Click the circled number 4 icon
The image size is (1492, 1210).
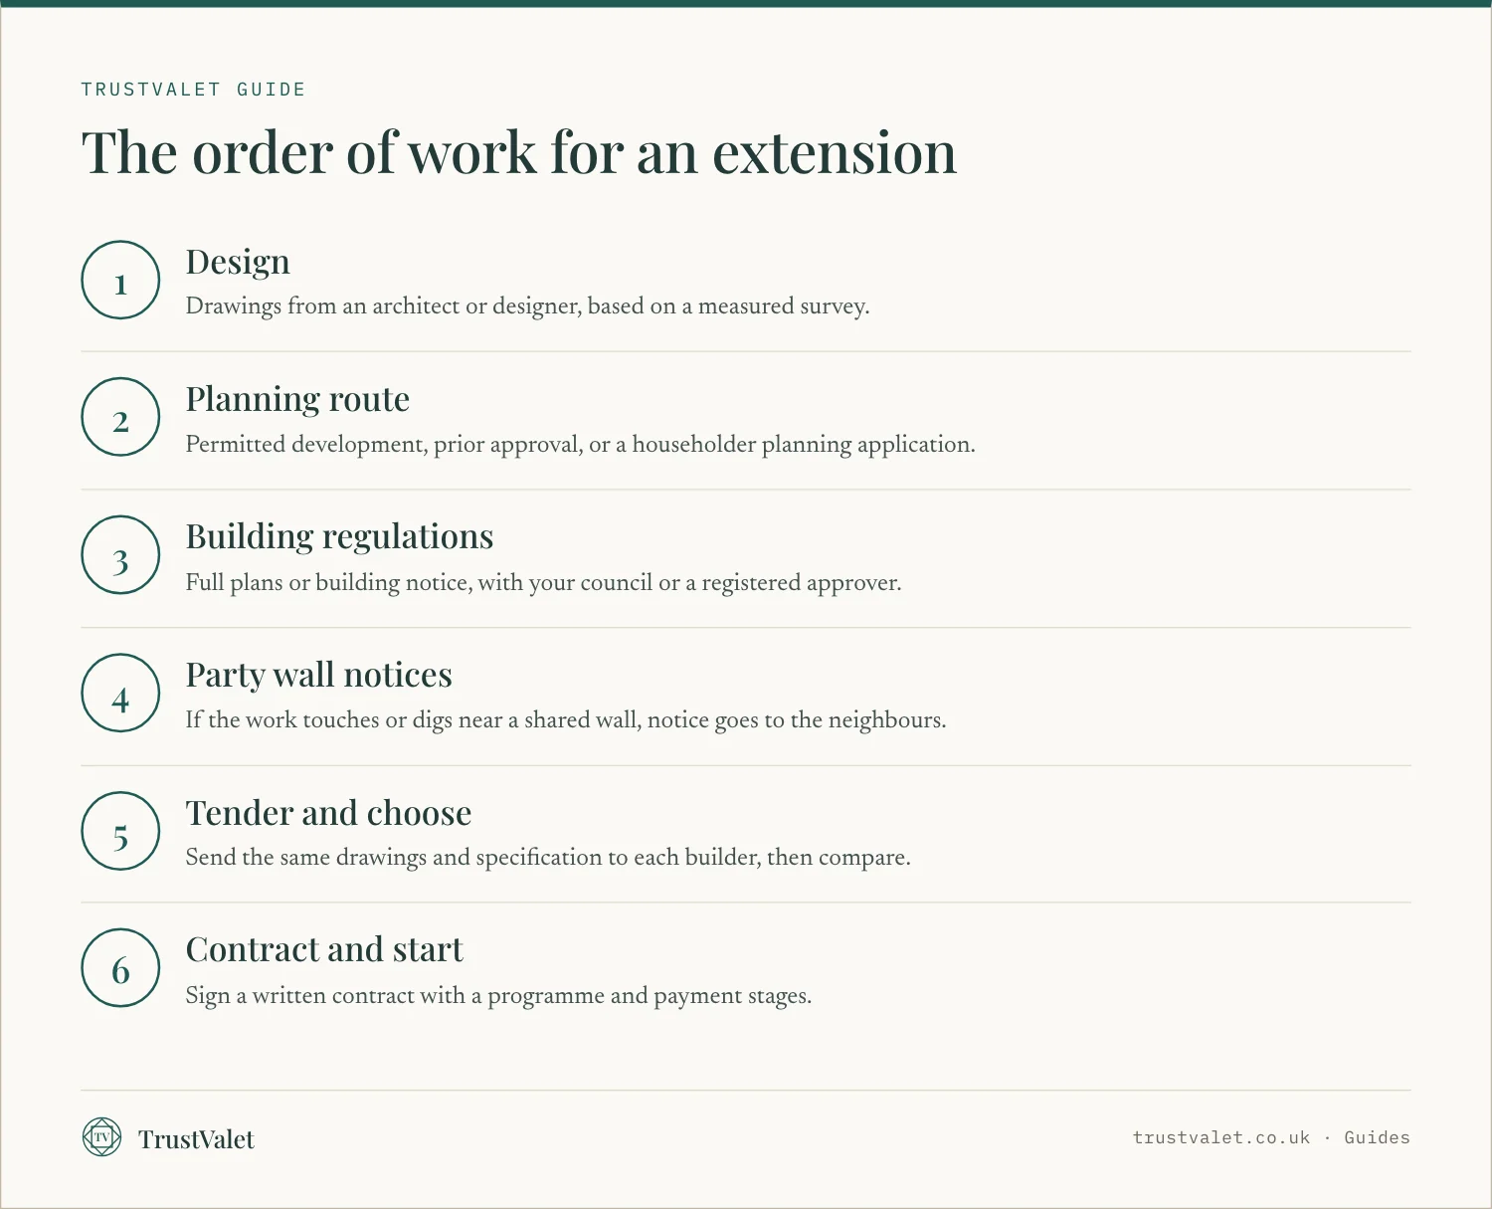pos(120,693)
